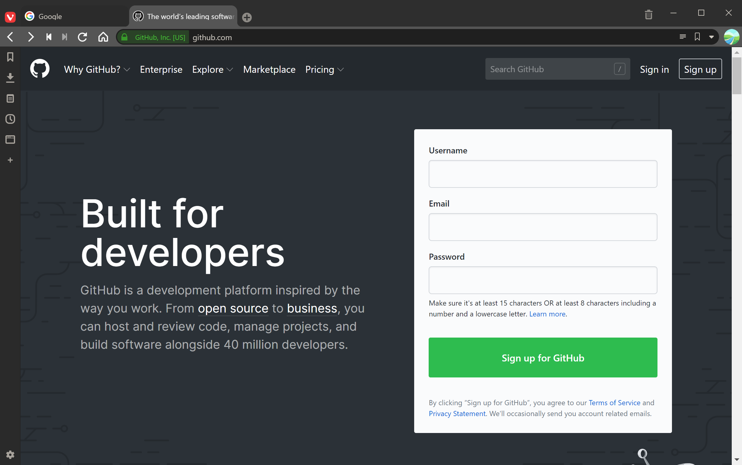Bookmark this page from address bar
742x465 pixels.
697,37
